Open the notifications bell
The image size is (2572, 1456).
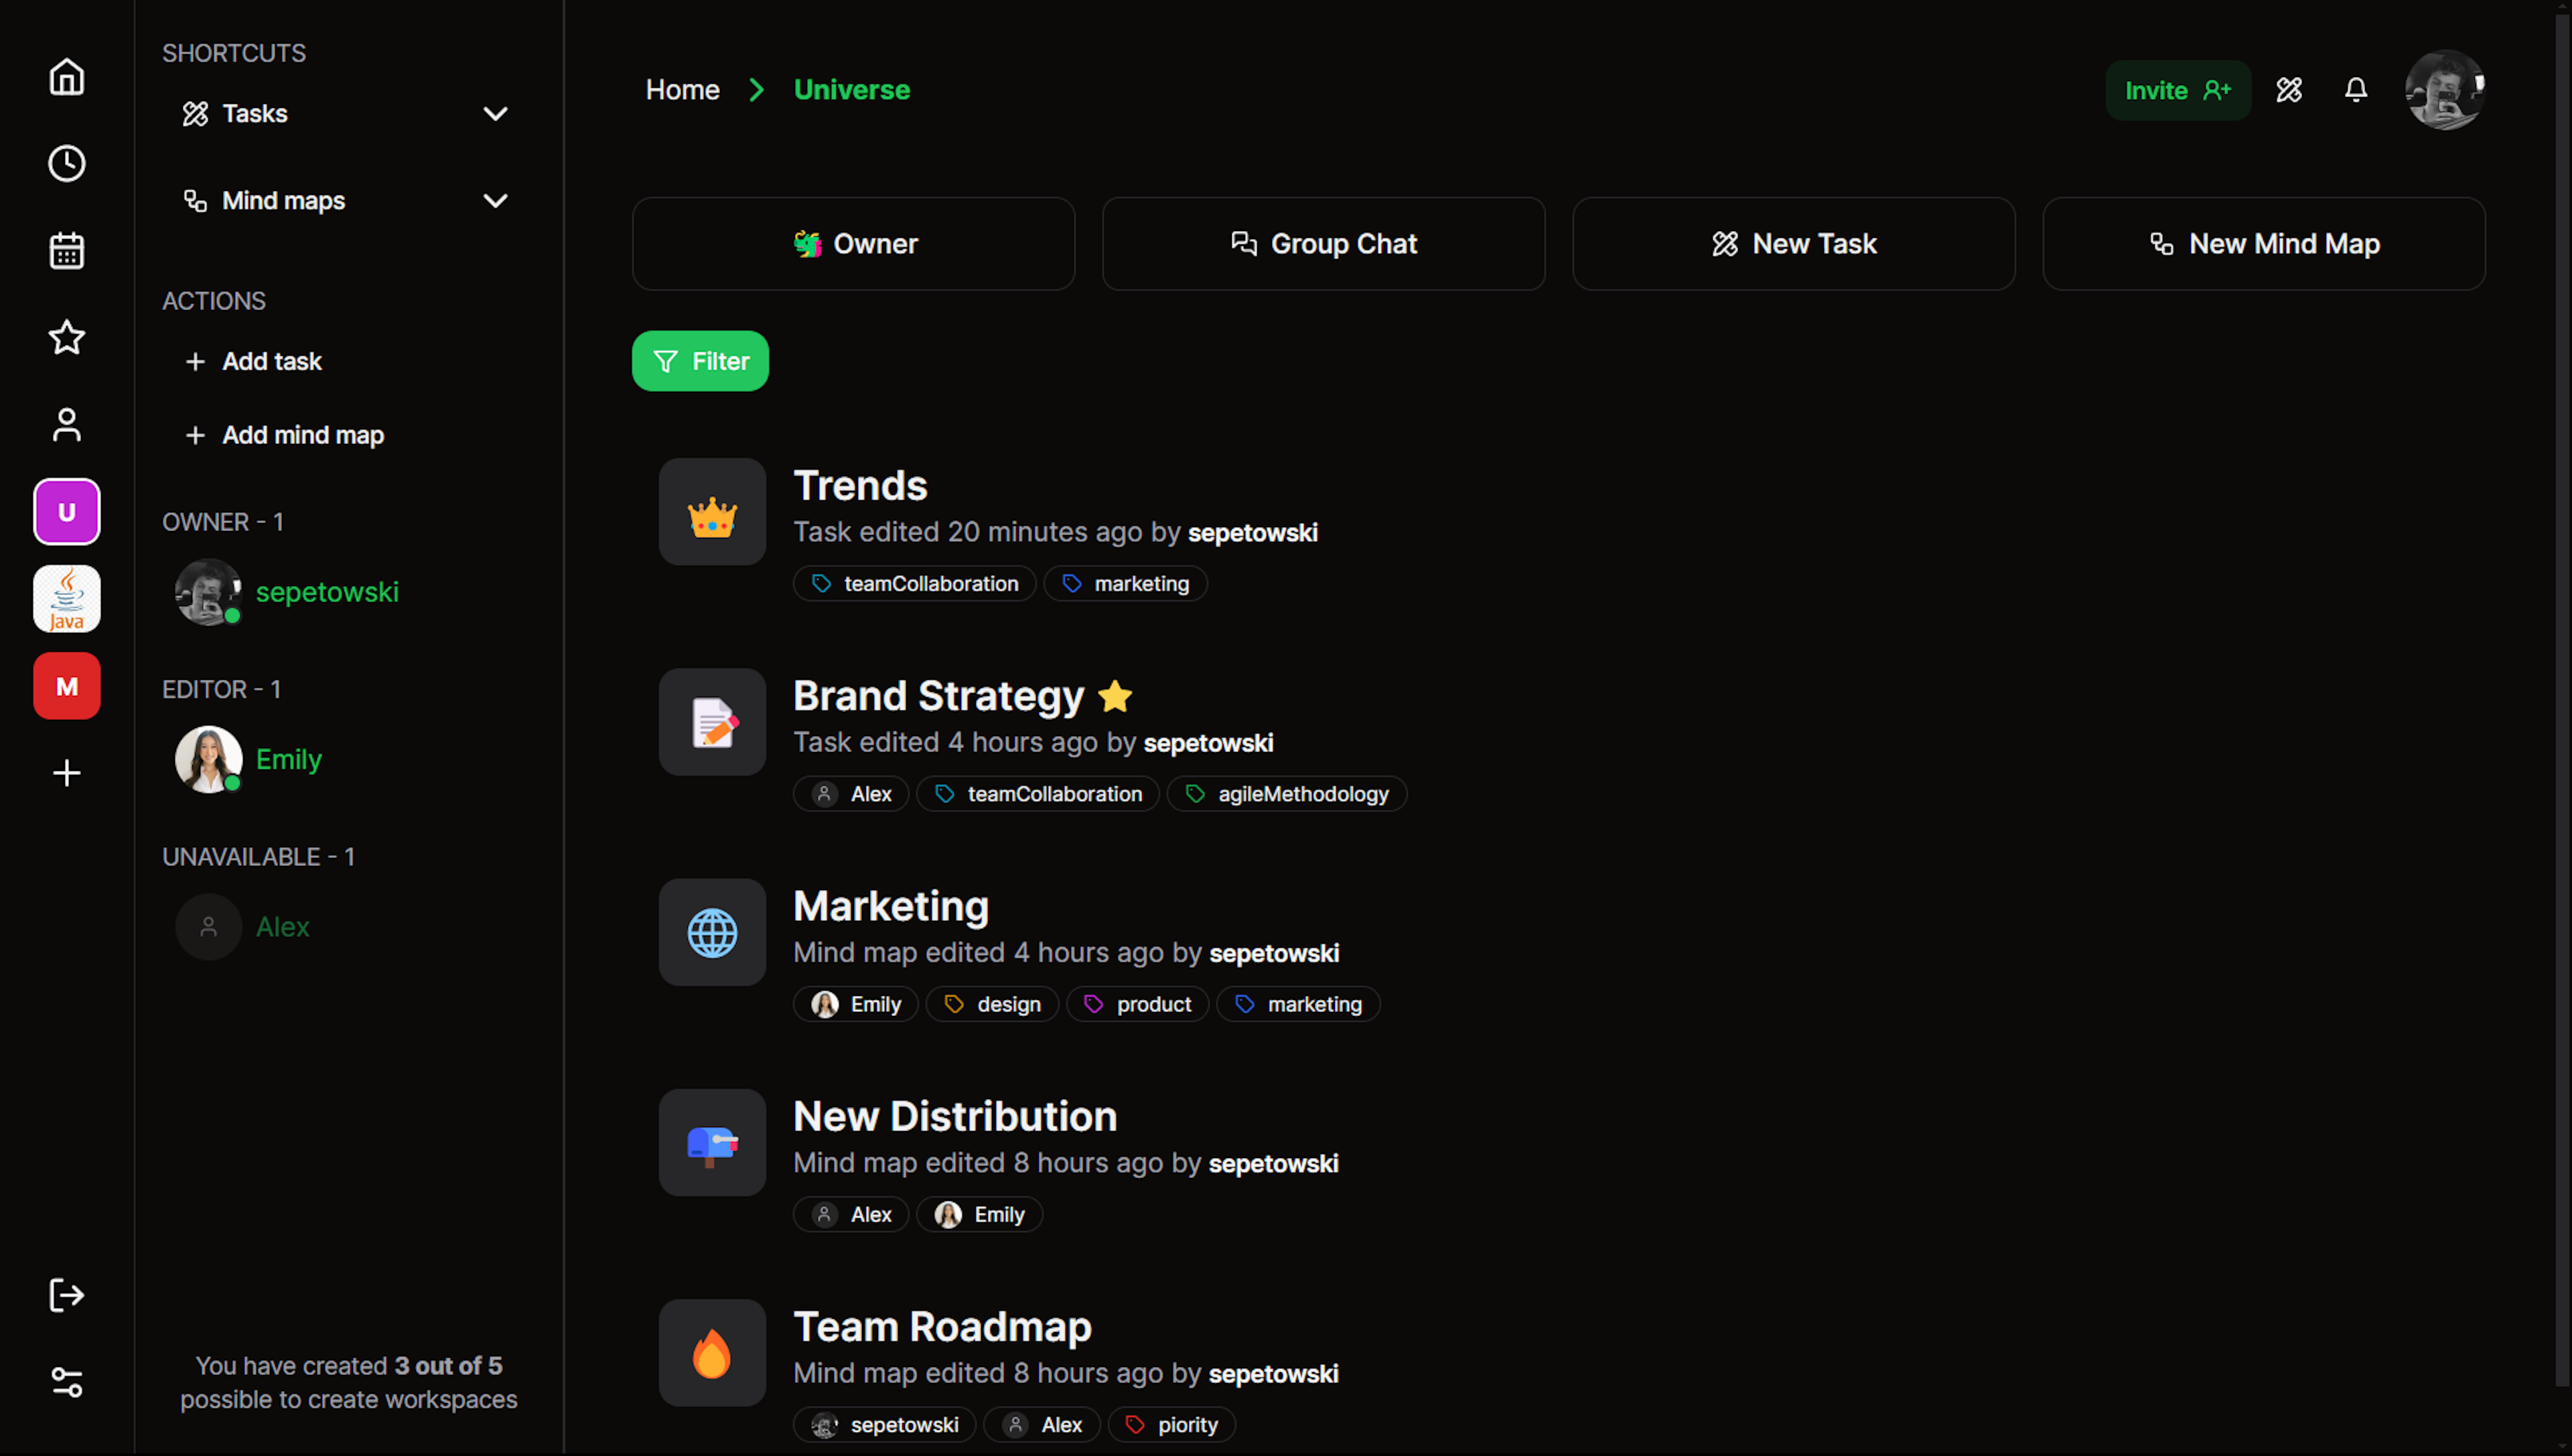pos(2356,90)
